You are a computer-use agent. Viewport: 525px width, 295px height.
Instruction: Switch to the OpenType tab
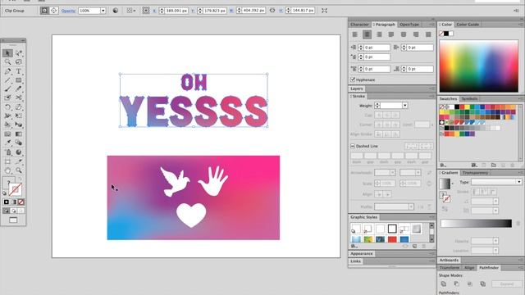(409, 25)
